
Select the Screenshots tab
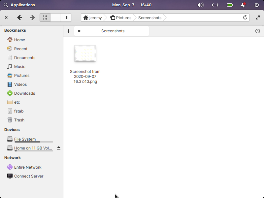[113, 31]
